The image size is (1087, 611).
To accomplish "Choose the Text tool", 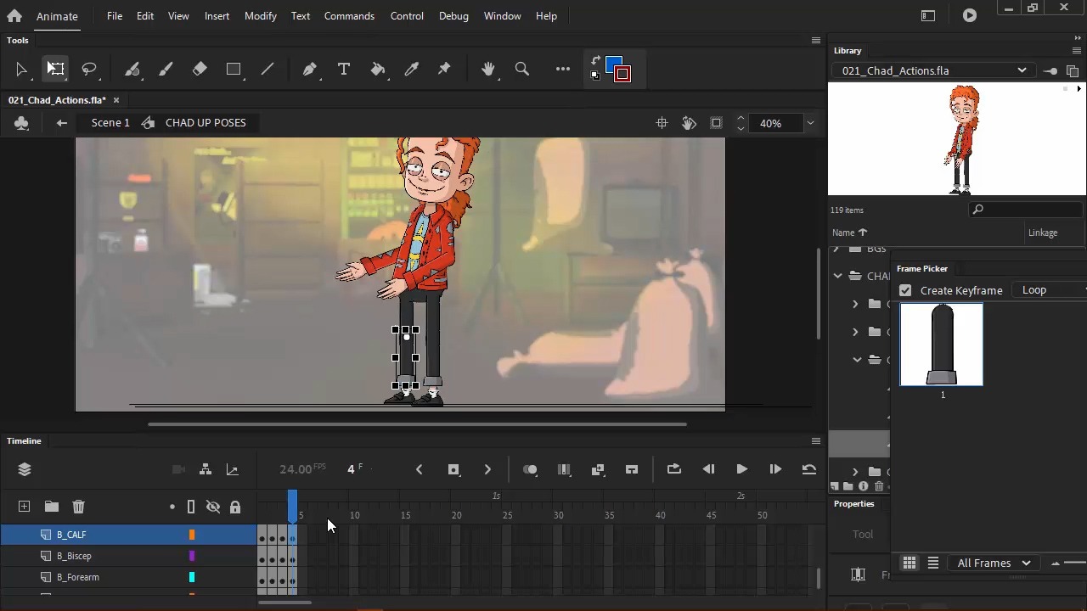I will click(x=344, y=70).
